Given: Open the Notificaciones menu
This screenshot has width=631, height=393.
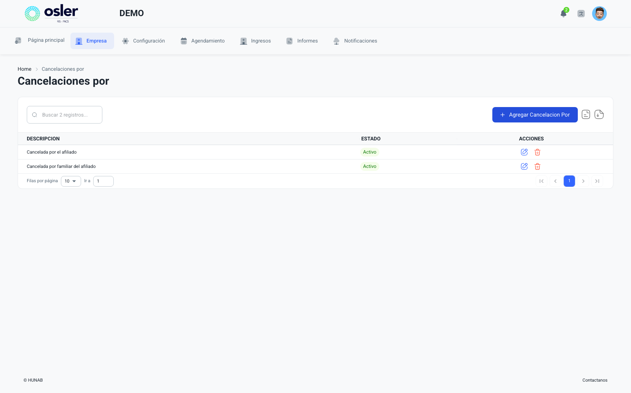Looking at the screenshot, I should point(355,41).
